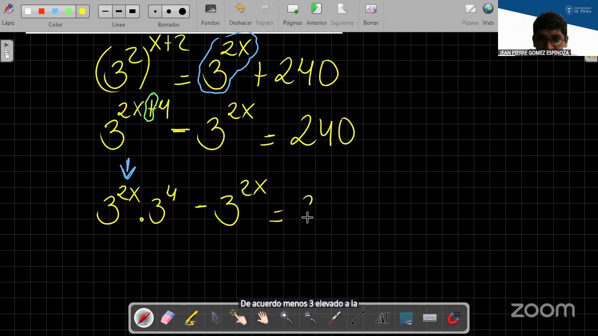Select the Lápiz pencil tool

(8, 14)
